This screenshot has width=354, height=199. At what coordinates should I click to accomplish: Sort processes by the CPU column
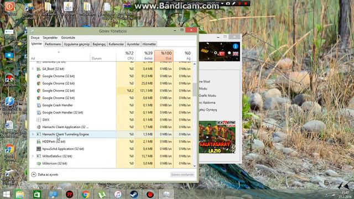click(x=126, y=55)
